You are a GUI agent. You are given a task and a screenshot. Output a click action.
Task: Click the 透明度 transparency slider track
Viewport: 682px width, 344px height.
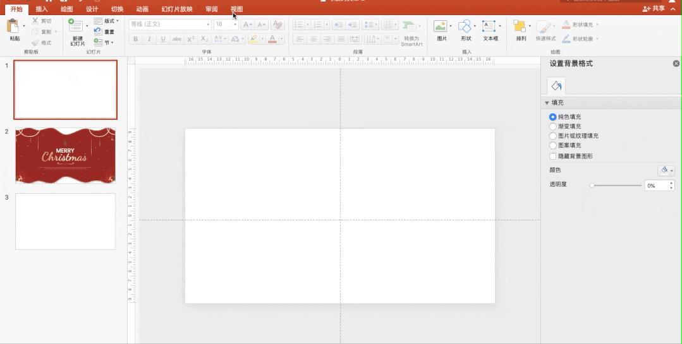pyautogui.click(x=616, y=186)
